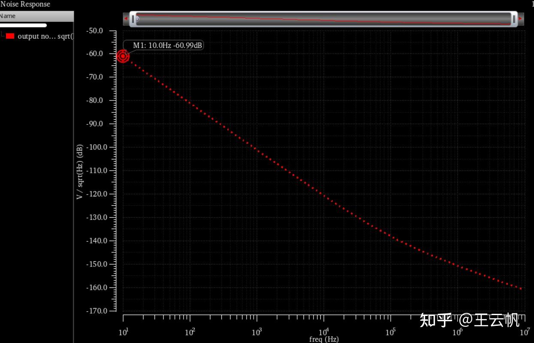This screenshot has height=343, width=534.
Task: Click the right red arrow of the overview panner
Action: pyautogui.click(x=519, y=19)
